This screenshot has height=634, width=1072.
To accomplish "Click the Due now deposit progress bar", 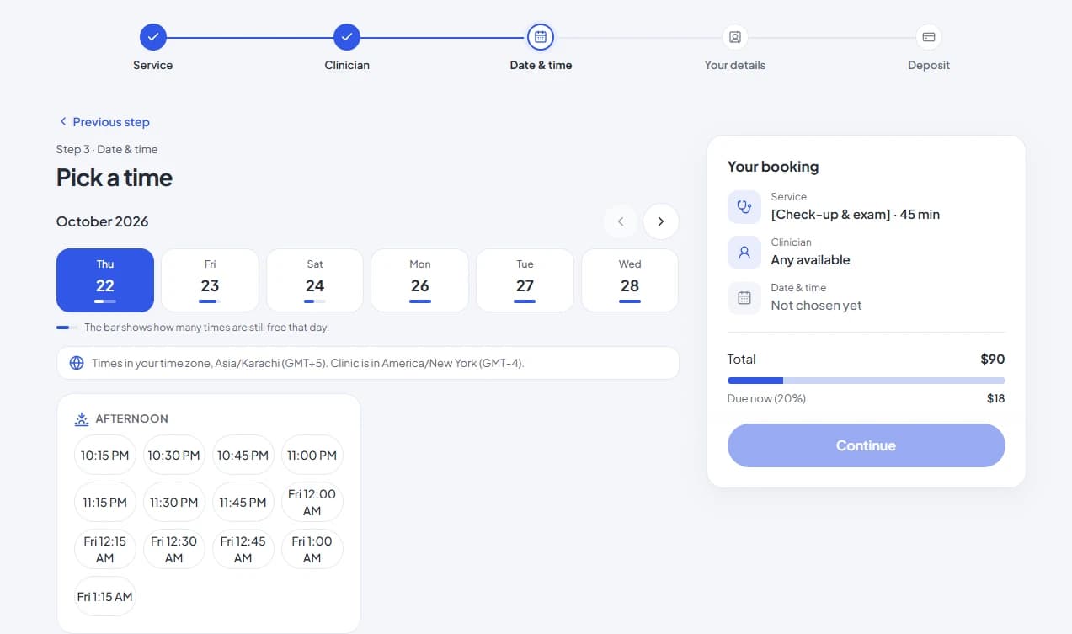I will coord(867,381).
